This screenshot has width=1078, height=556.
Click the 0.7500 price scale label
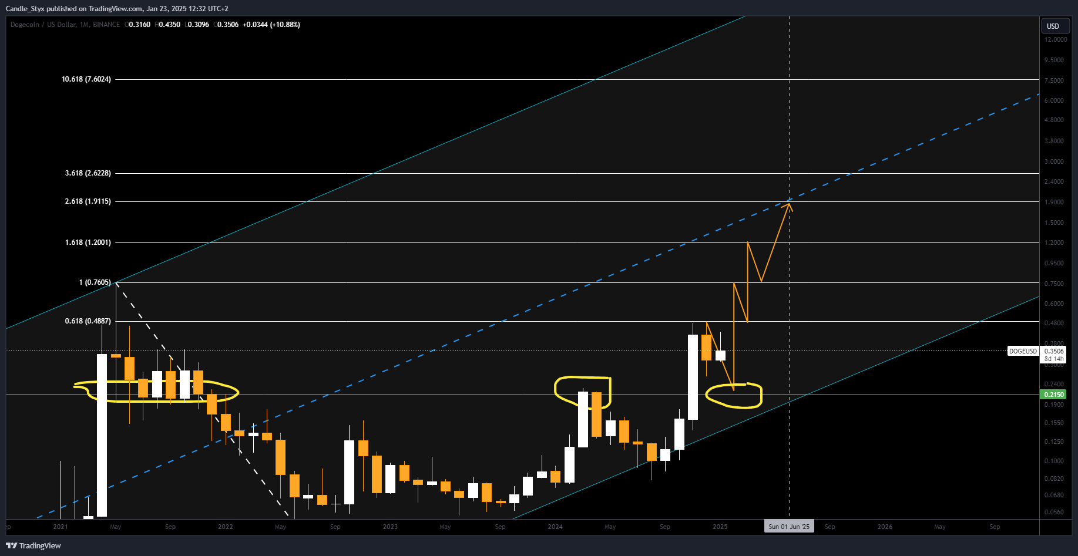point(1054,284)
